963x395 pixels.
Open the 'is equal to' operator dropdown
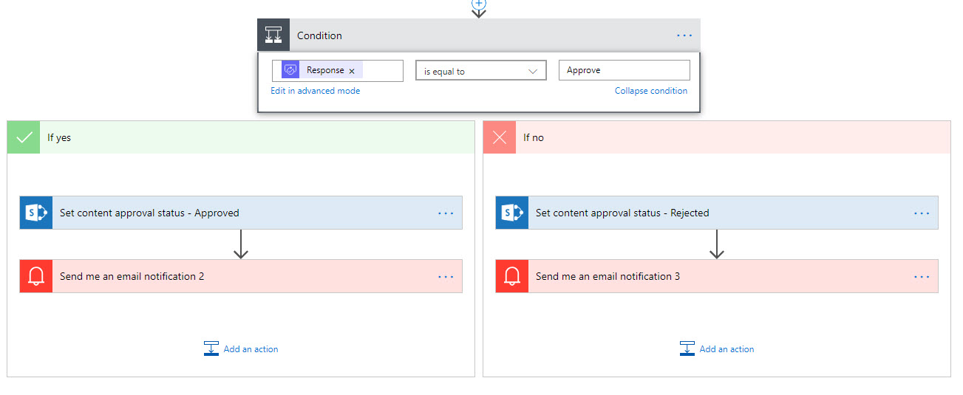pyautogui.click(x=480, y=71)
